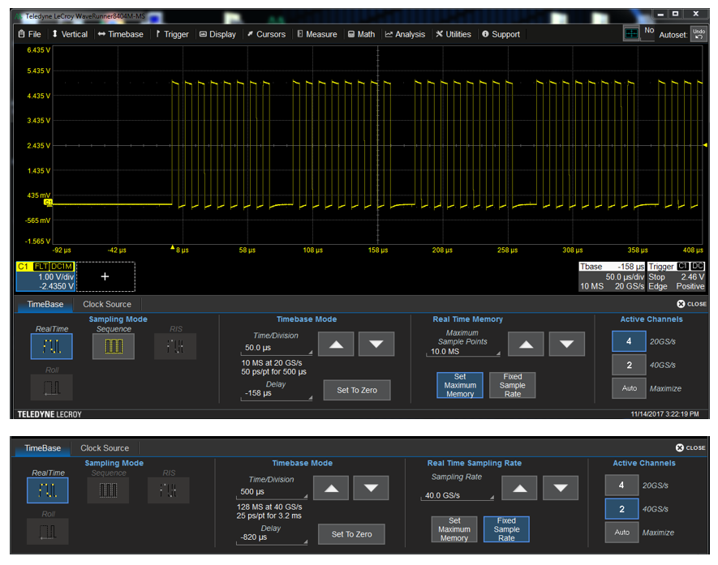
Task: Switch to the Clock Source tab
Action: coord(106,304)
